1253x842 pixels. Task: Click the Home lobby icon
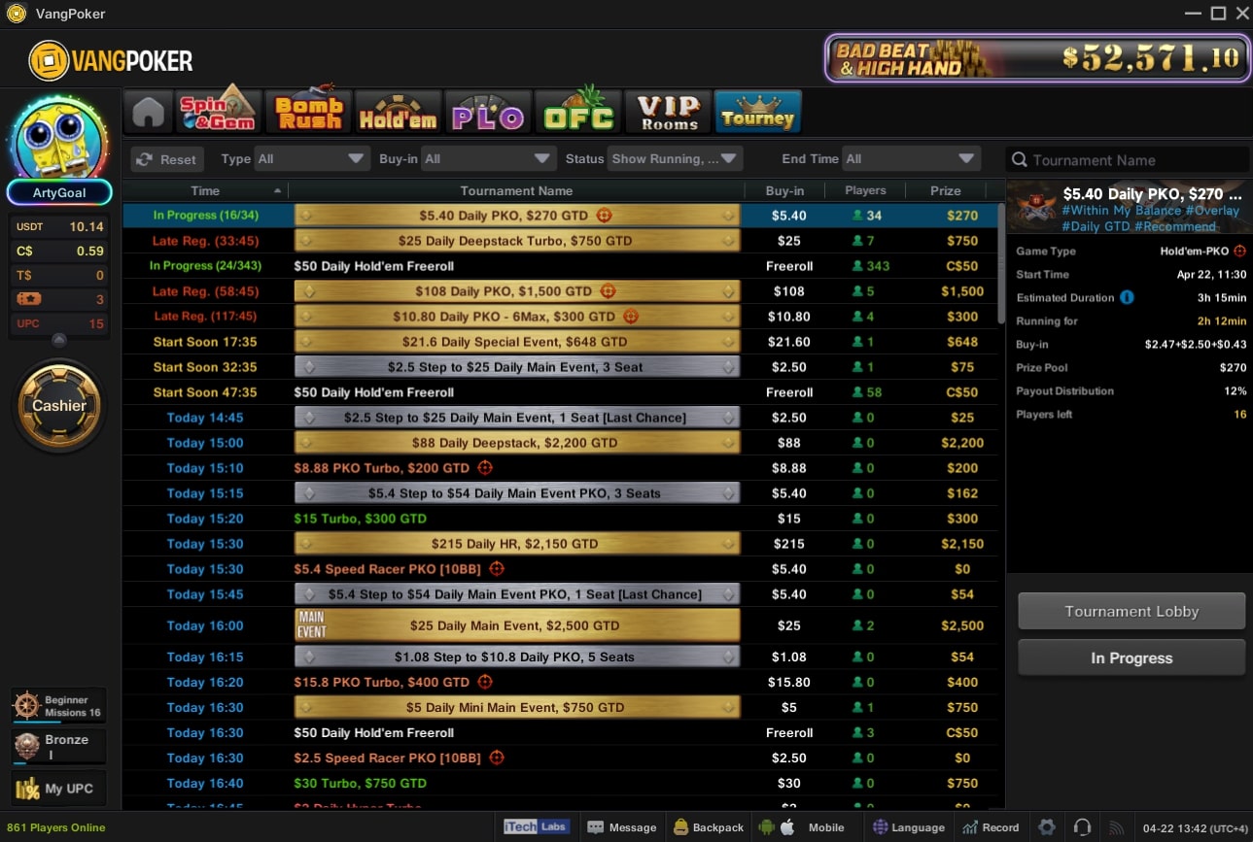(x=148, y=113)
